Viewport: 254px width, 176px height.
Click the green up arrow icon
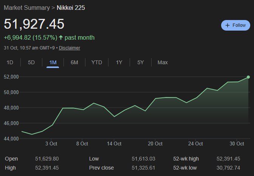(61, 37)
